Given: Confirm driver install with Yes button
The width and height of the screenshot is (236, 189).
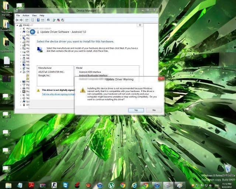Looking at the screenshot, I should coord(136,110).
